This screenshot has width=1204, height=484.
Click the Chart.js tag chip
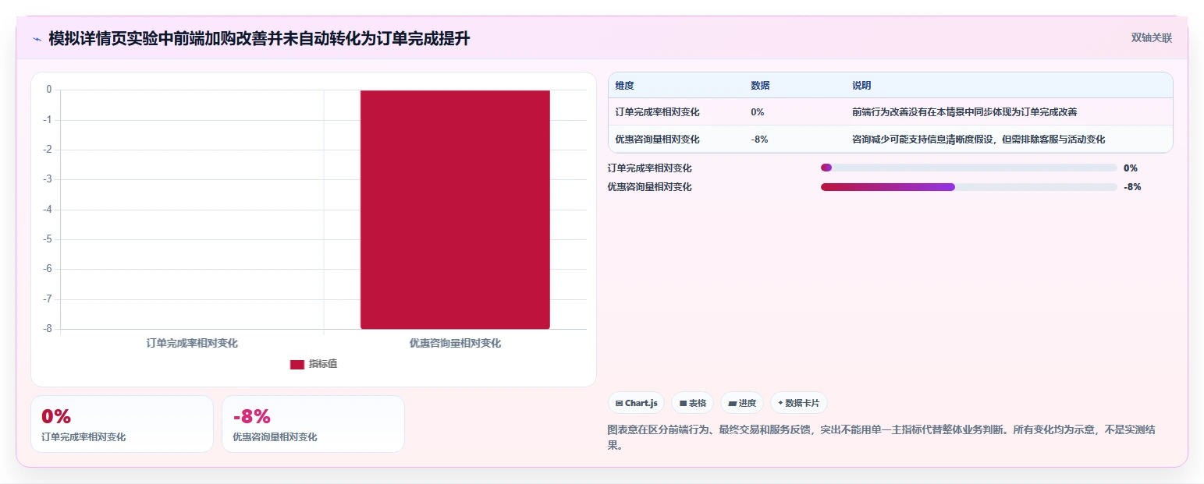[x=636, y=403]
